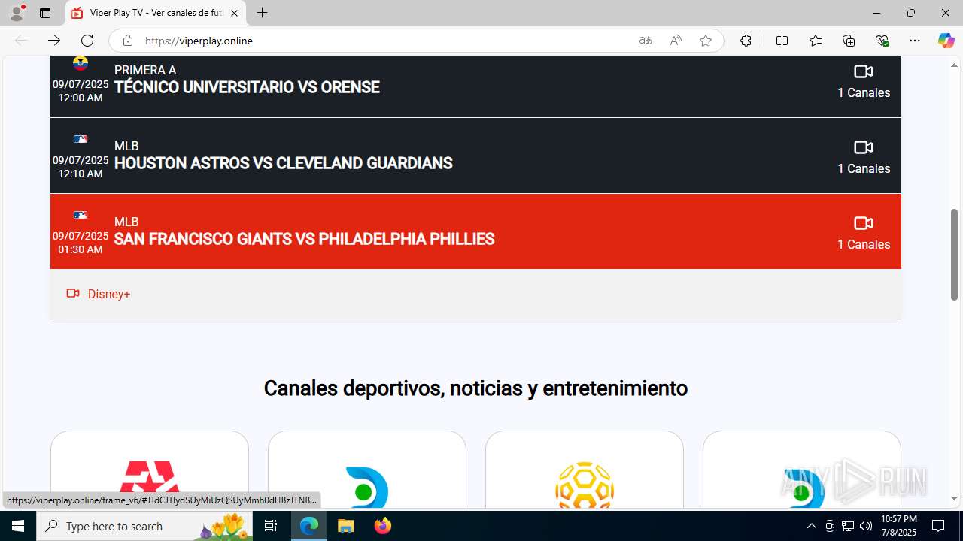Open browser Collections
963x541 pixels.
point(849,41)
